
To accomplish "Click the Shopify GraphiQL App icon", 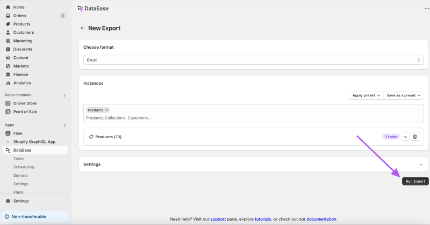I will point(8,141).
